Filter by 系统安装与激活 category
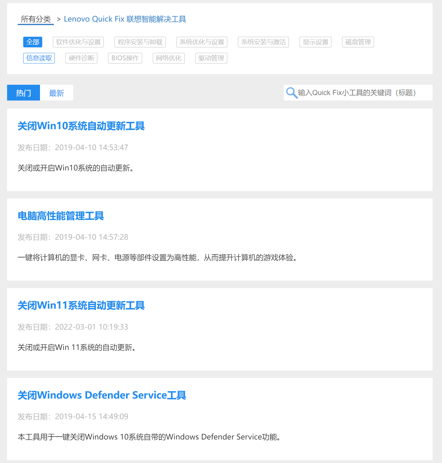 click(263, 42)
